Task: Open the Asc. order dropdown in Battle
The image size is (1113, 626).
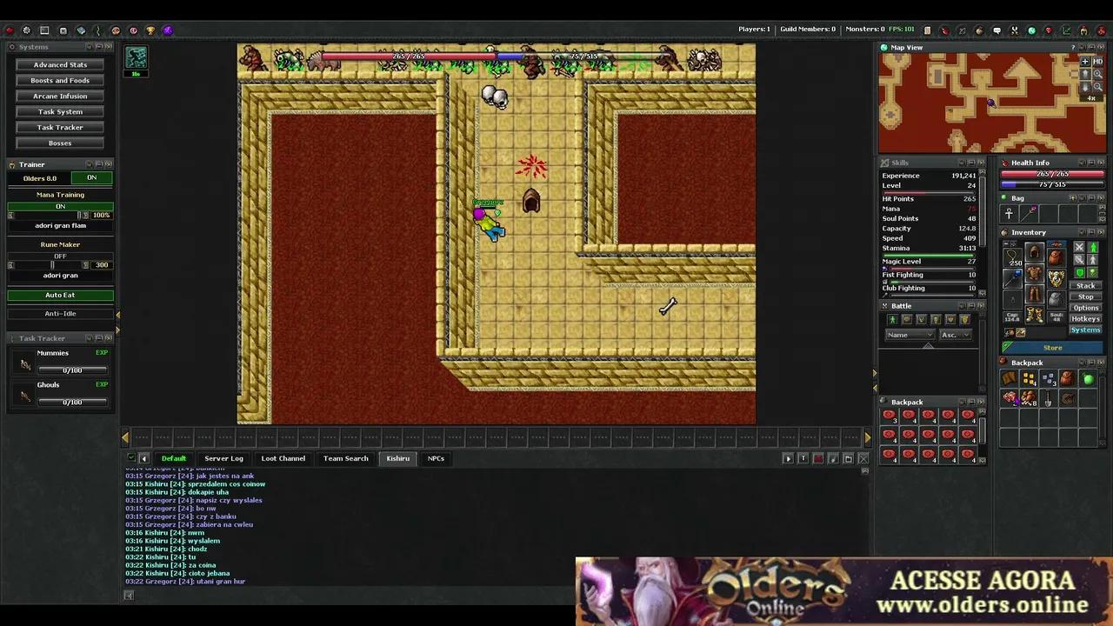Action: 956,335
